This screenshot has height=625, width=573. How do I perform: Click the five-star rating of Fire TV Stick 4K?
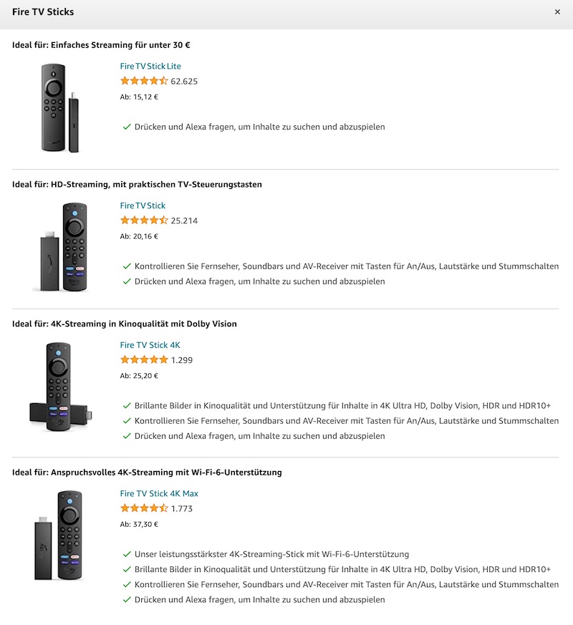pyautogui.click(x=143, y=359)
